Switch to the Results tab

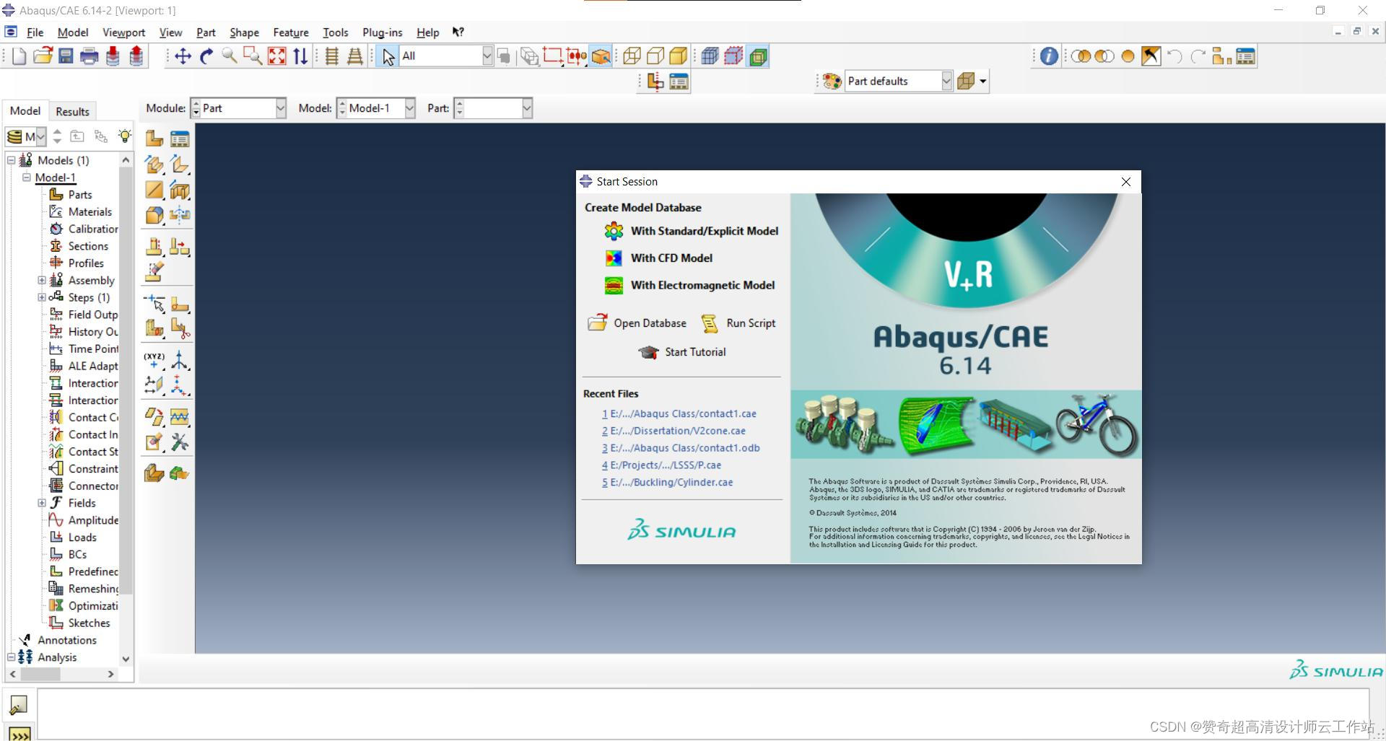(x=72, y=110)
